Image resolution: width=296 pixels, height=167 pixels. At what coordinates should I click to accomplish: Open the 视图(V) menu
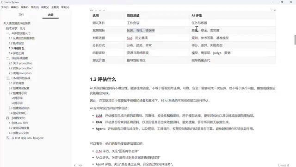[x=45, y=7]
